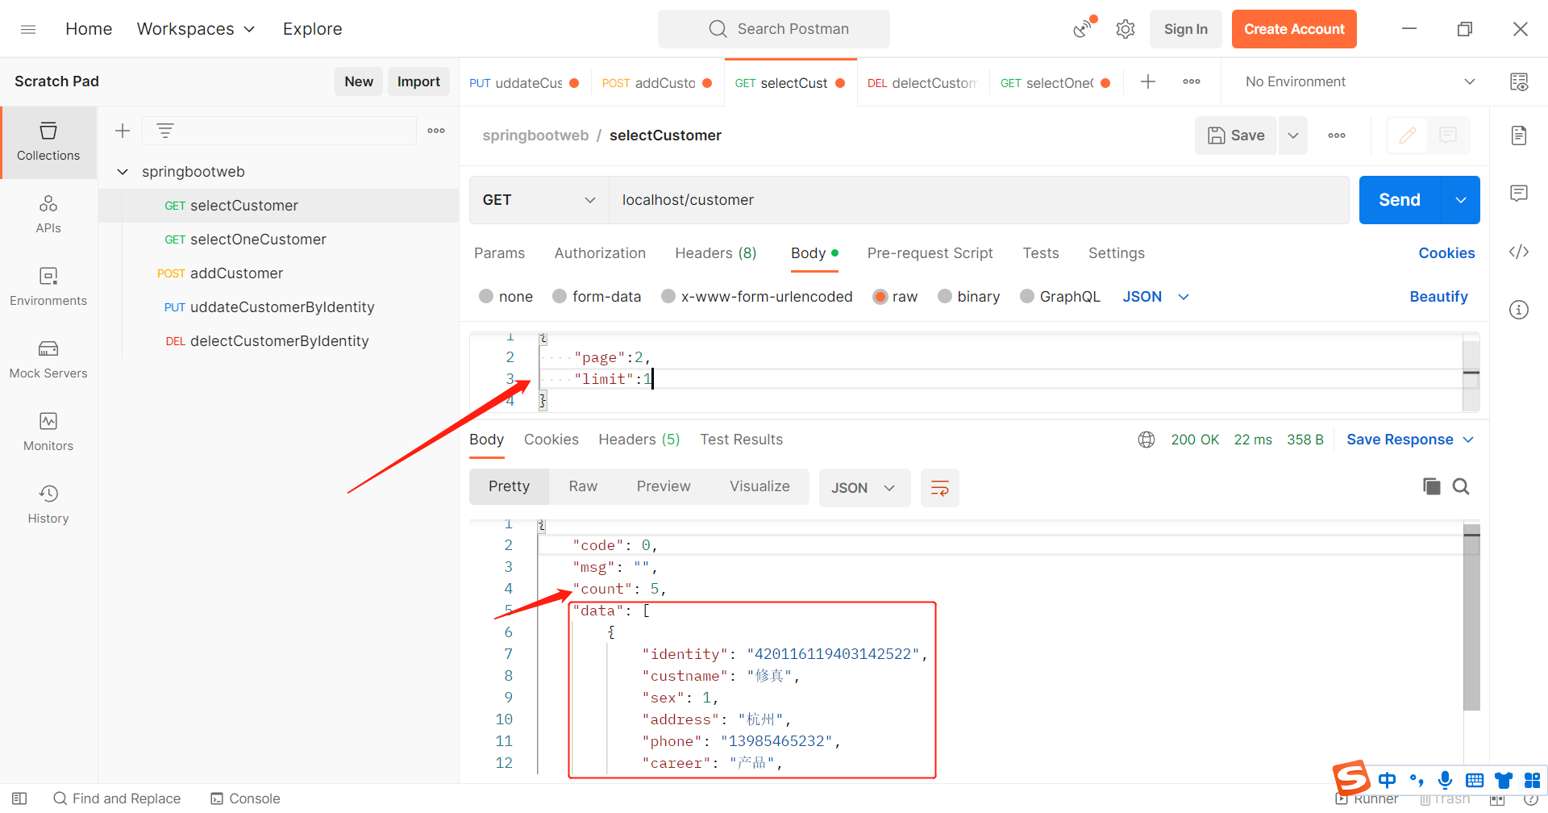Viewport: 1548px width, 813px height.
Task: Open environment quick look icon
Action: [1519, 81]
